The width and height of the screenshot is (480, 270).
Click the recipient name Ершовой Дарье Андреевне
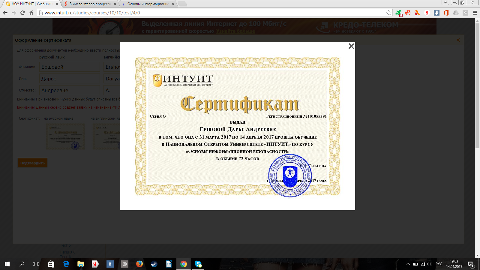(x=238, y=129)
